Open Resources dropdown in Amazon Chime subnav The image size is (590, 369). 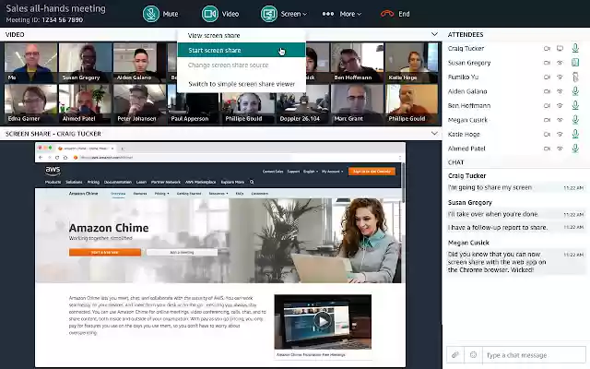click(218, 194)
